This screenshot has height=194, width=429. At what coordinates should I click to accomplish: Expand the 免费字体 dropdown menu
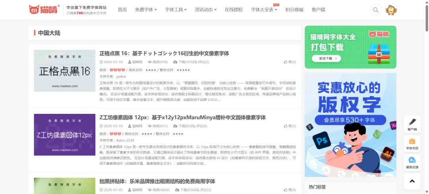click(x=146, y=10)
